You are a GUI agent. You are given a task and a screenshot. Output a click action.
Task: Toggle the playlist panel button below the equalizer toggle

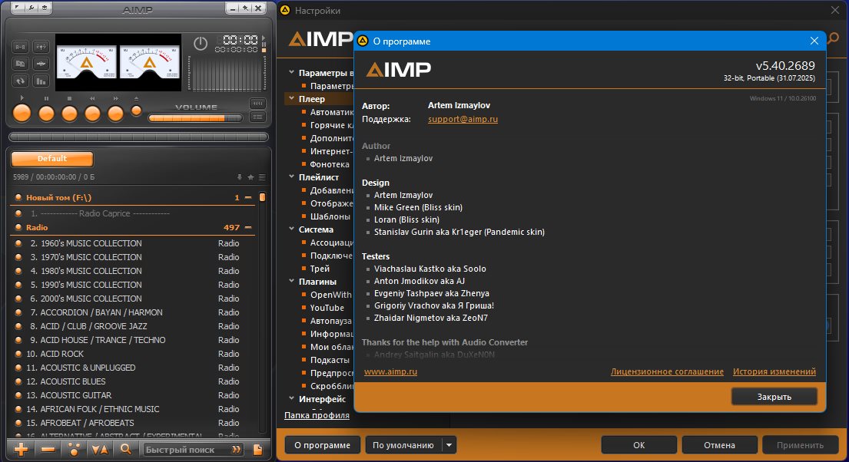[257, 117]
